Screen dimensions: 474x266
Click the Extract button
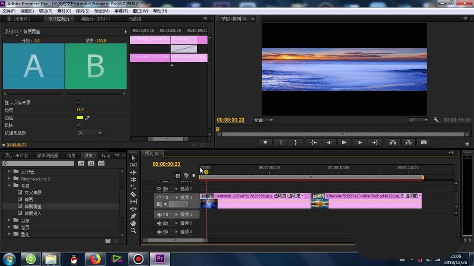408,142
